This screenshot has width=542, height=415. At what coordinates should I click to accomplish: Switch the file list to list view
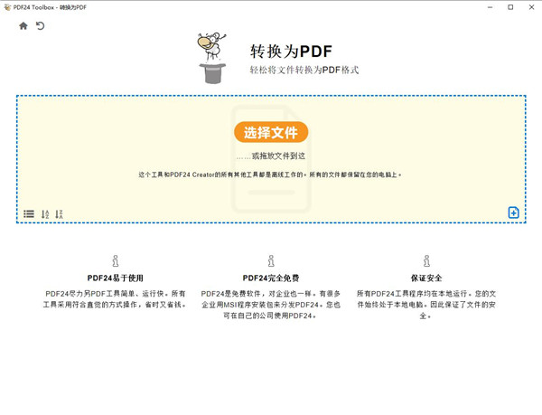click(29, 214)
